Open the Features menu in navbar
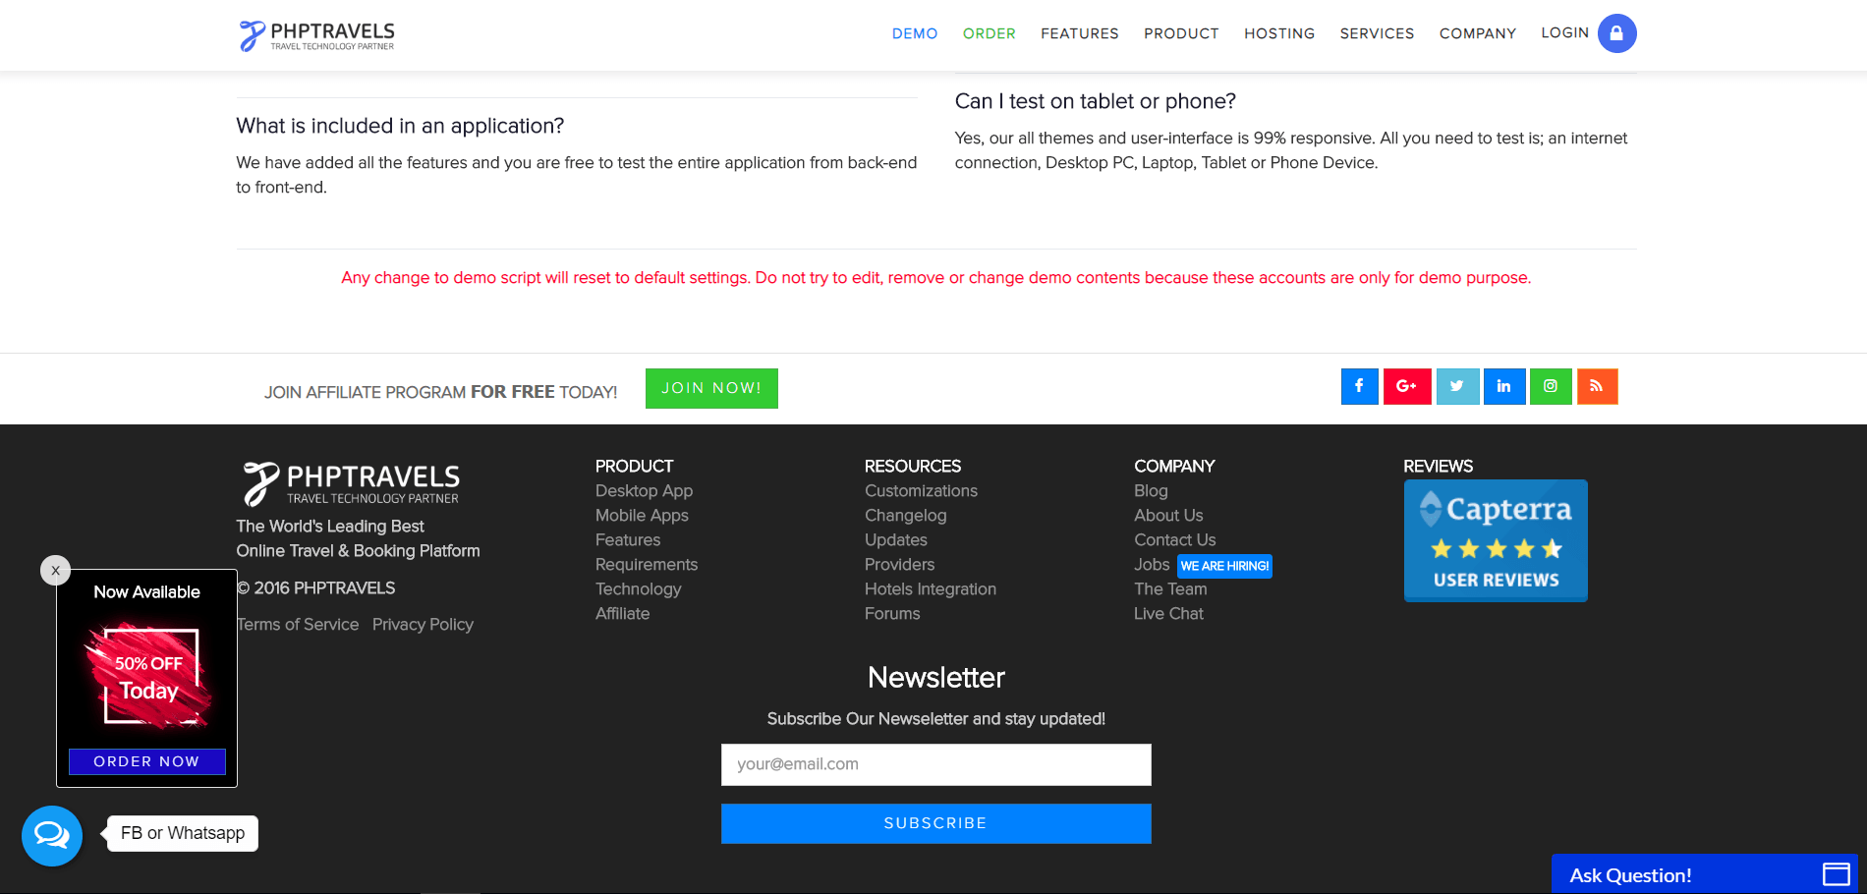Screen dimensions: 1867x894 click(1079, 33)
